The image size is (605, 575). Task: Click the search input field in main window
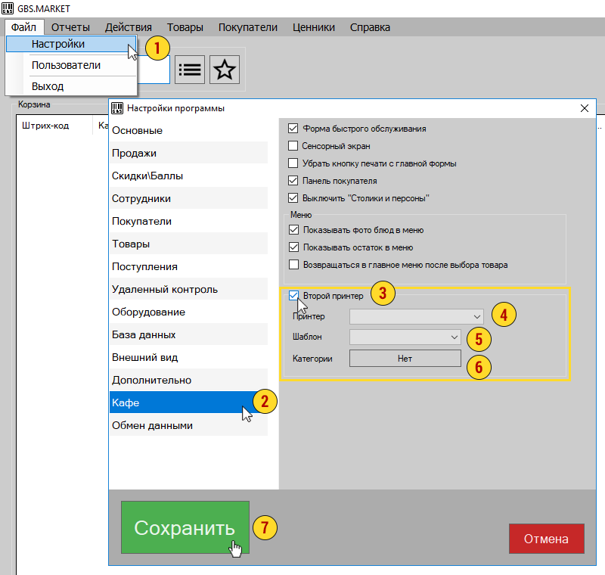click(154, 70)
